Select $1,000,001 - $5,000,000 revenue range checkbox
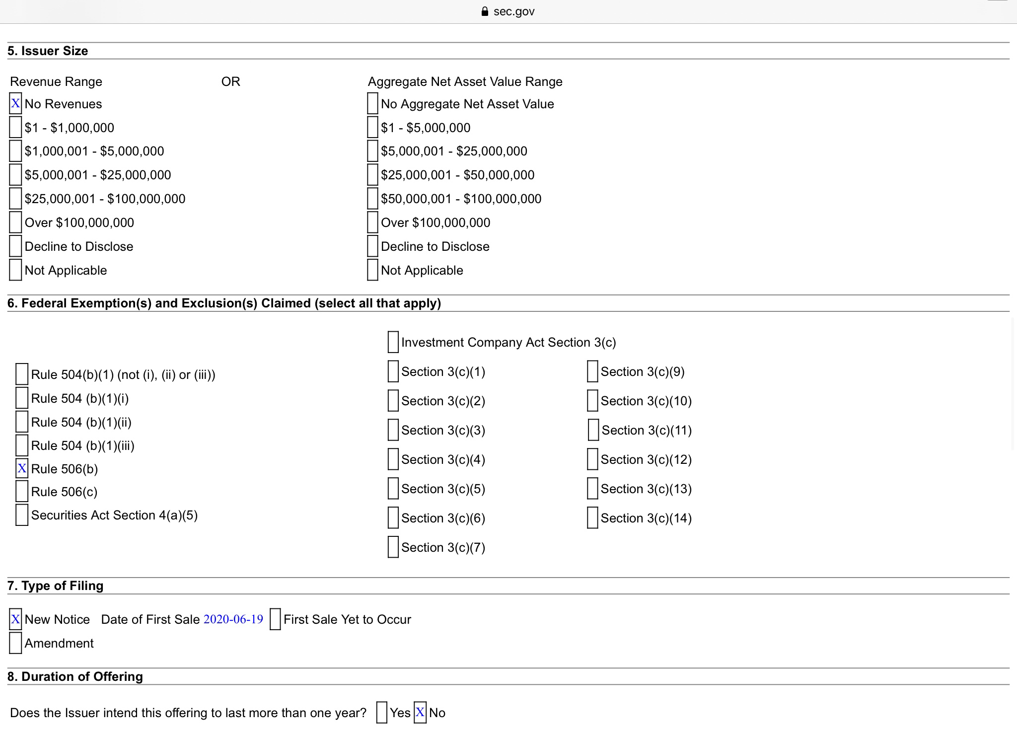Image resolution: width=1017 pixels, height=736 pixels. click(15, 151)
